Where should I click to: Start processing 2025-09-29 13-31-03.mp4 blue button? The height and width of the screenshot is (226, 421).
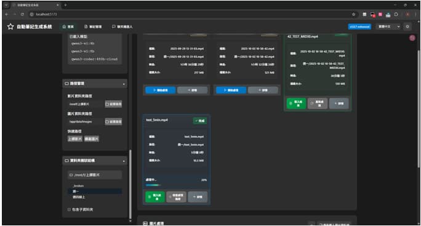pos(161,90)
